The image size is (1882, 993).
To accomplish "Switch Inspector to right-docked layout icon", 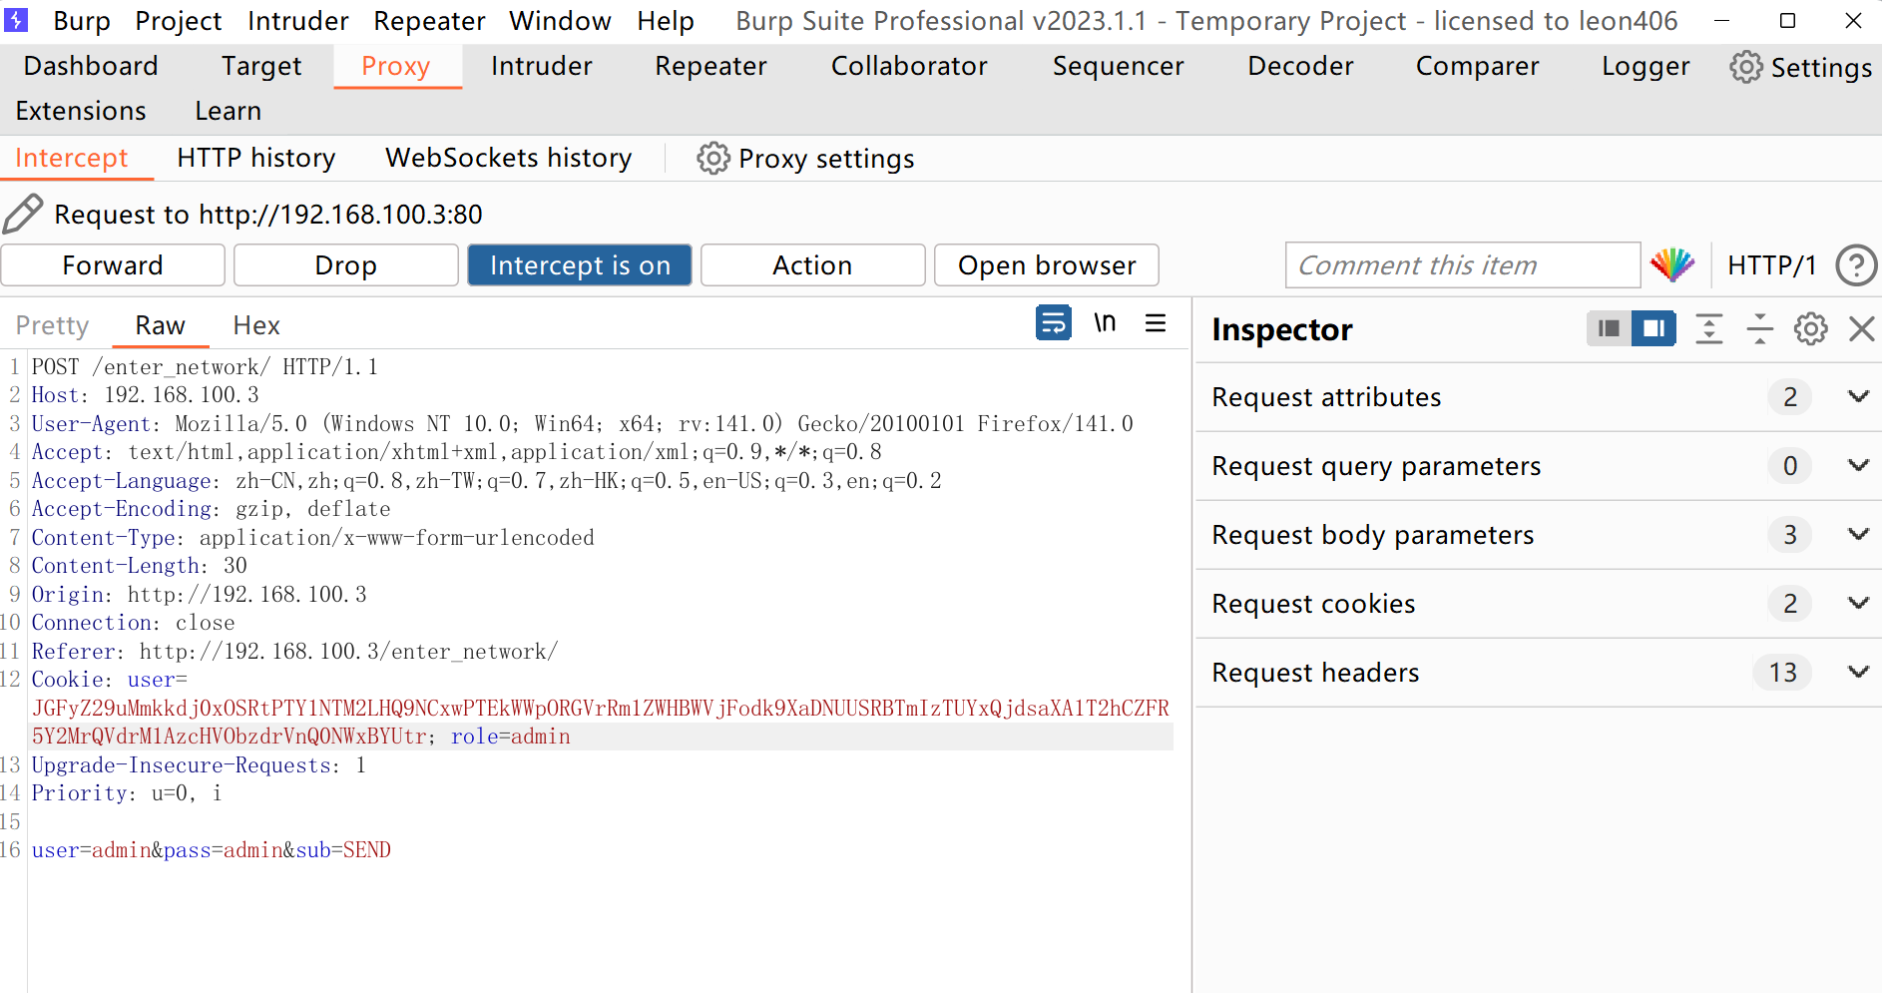I will click(1653, 328).
